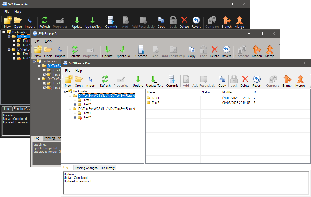Viewport: 311px width, 197px height.
Task: Switch to Pending Changes tab in front window
Action: 86,168
